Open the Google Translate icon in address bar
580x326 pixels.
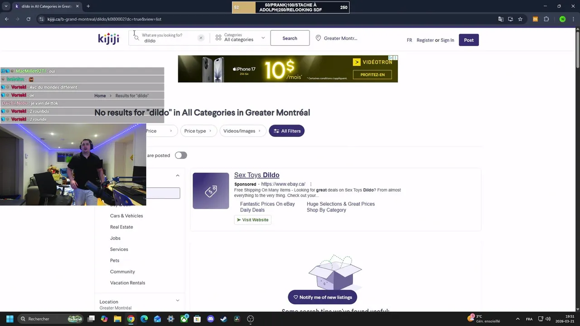coord(501,19)
